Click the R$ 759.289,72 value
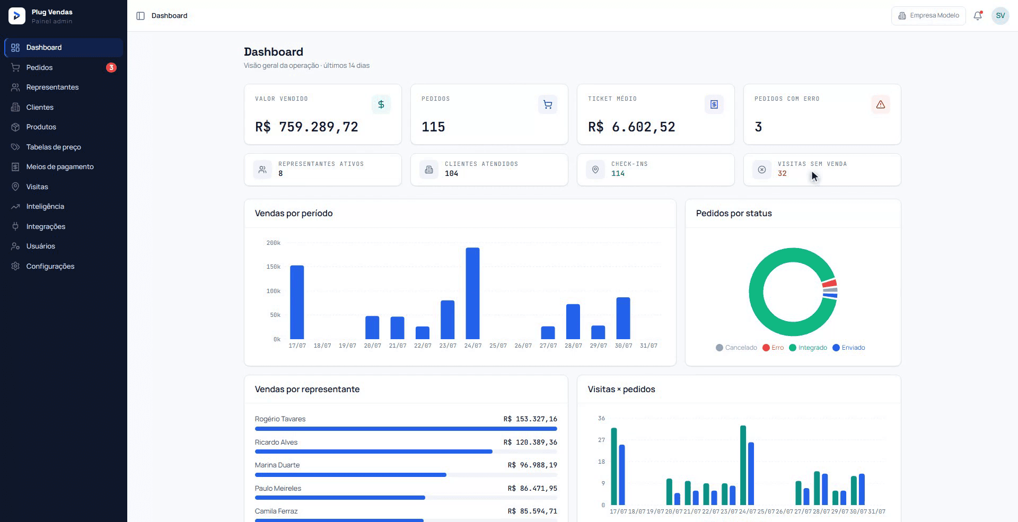1018x522 pixels. click(x=306, y=127)
